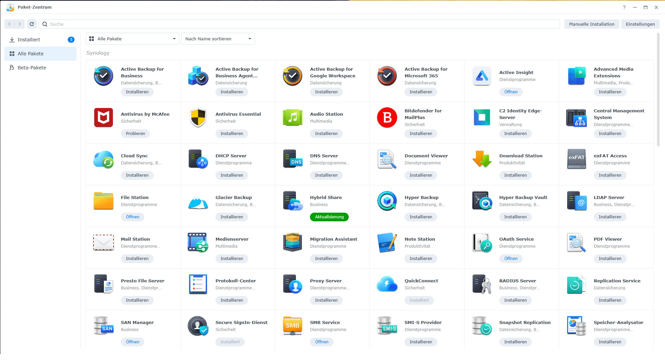Open the Installiert sidebar section
Viewport: 665px width, 360px height.
(x=40, y=40)
